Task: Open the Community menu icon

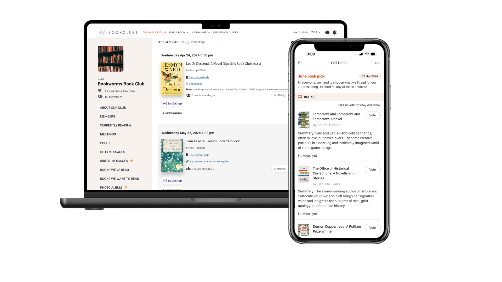Action: [209, 32]
